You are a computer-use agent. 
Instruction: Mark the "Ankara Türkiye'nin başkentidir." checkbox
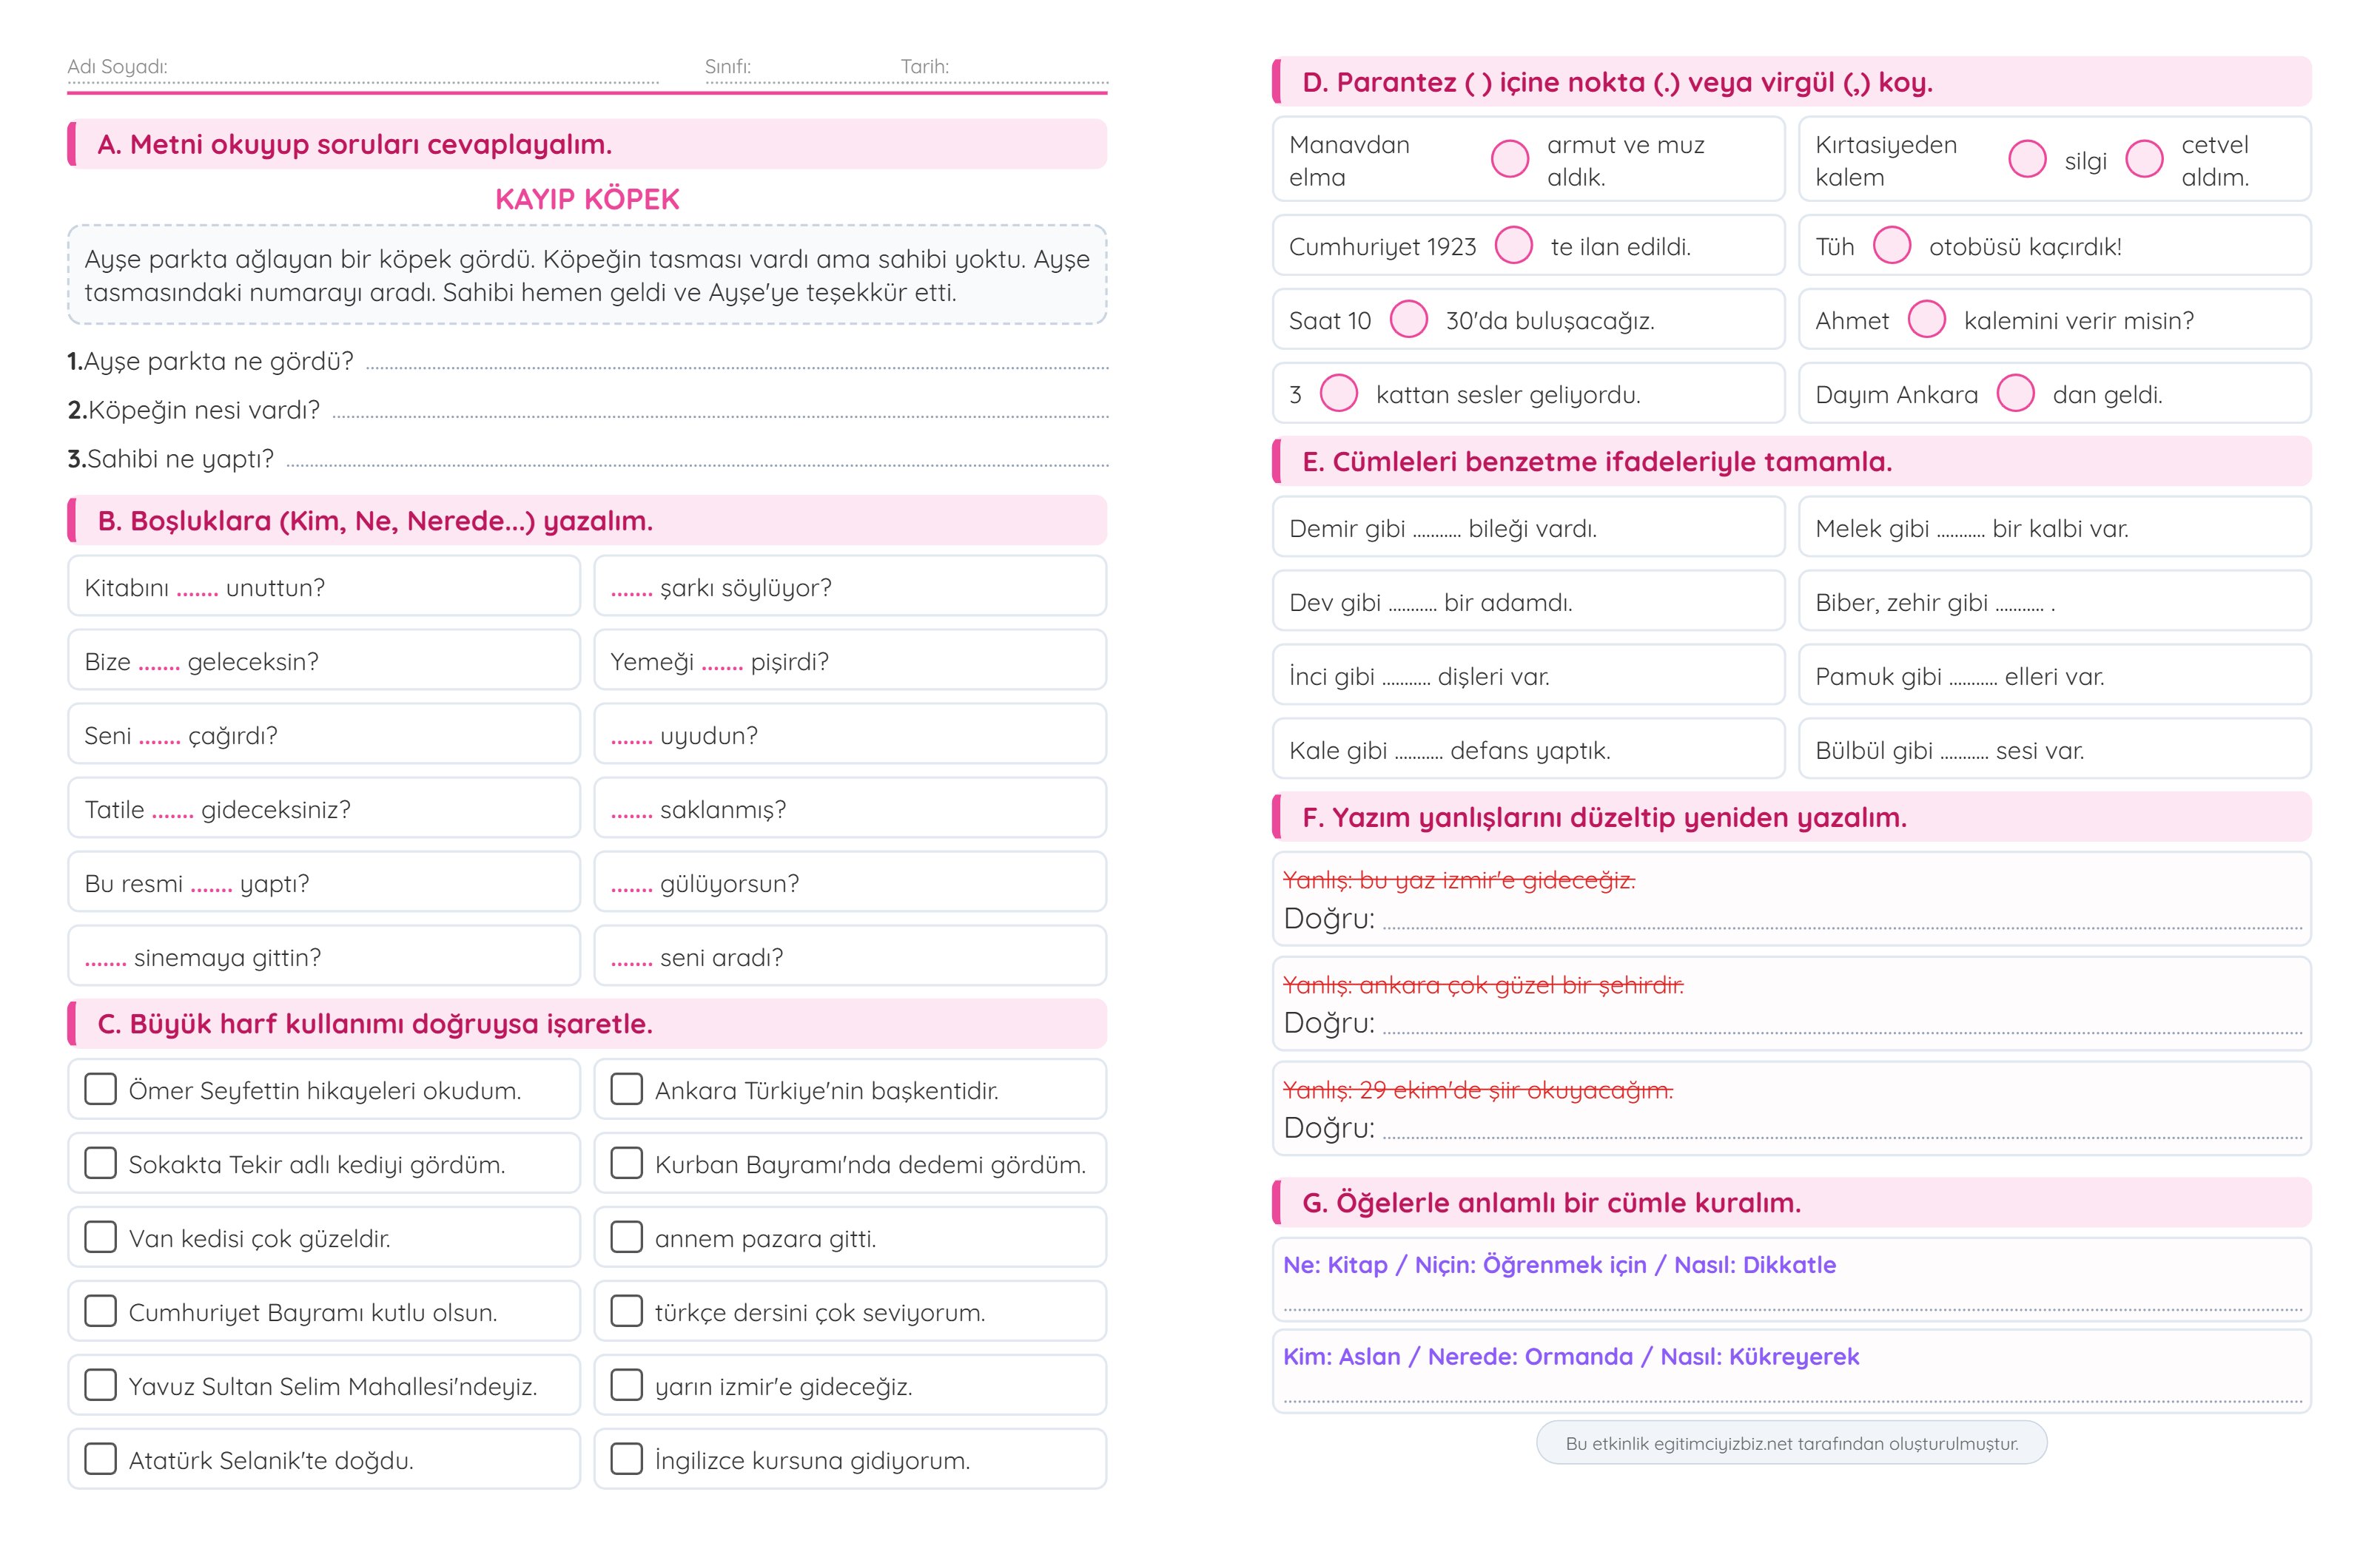coord(626,1088)
